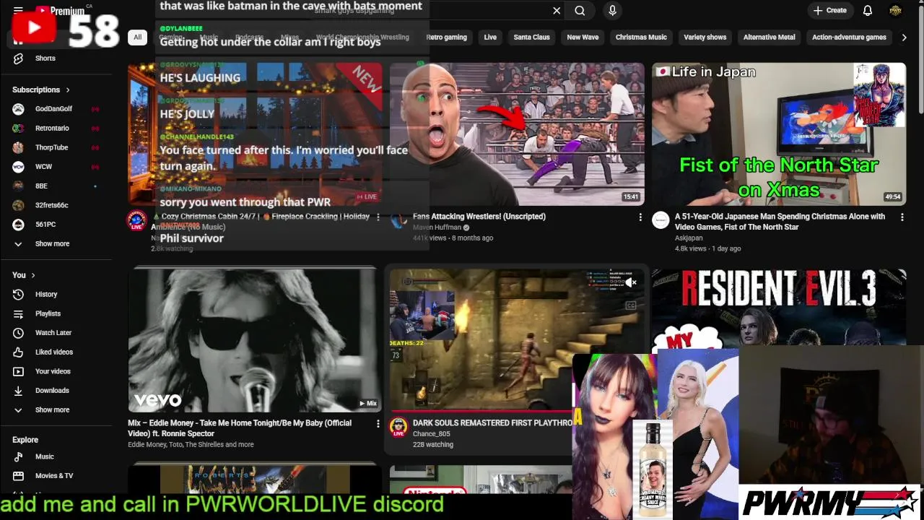The image size is (924, 520).
Task: Unmute the Dark Souls preview video
Action: pos(630,283)
